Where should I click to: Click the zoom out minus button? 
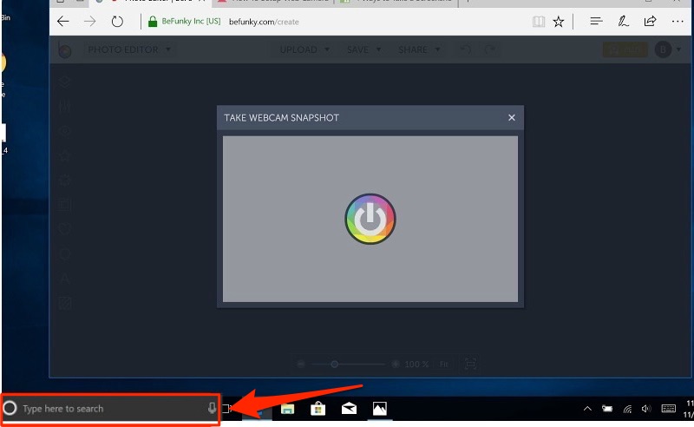pos(301,365)
